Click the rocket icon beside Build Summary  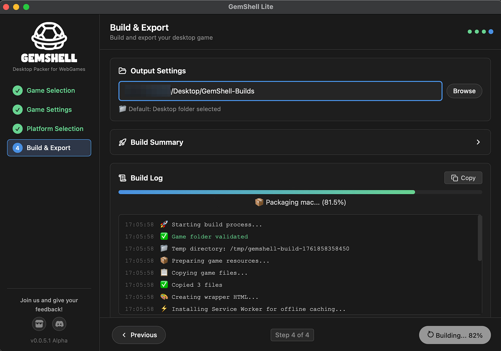click(122, 142)
